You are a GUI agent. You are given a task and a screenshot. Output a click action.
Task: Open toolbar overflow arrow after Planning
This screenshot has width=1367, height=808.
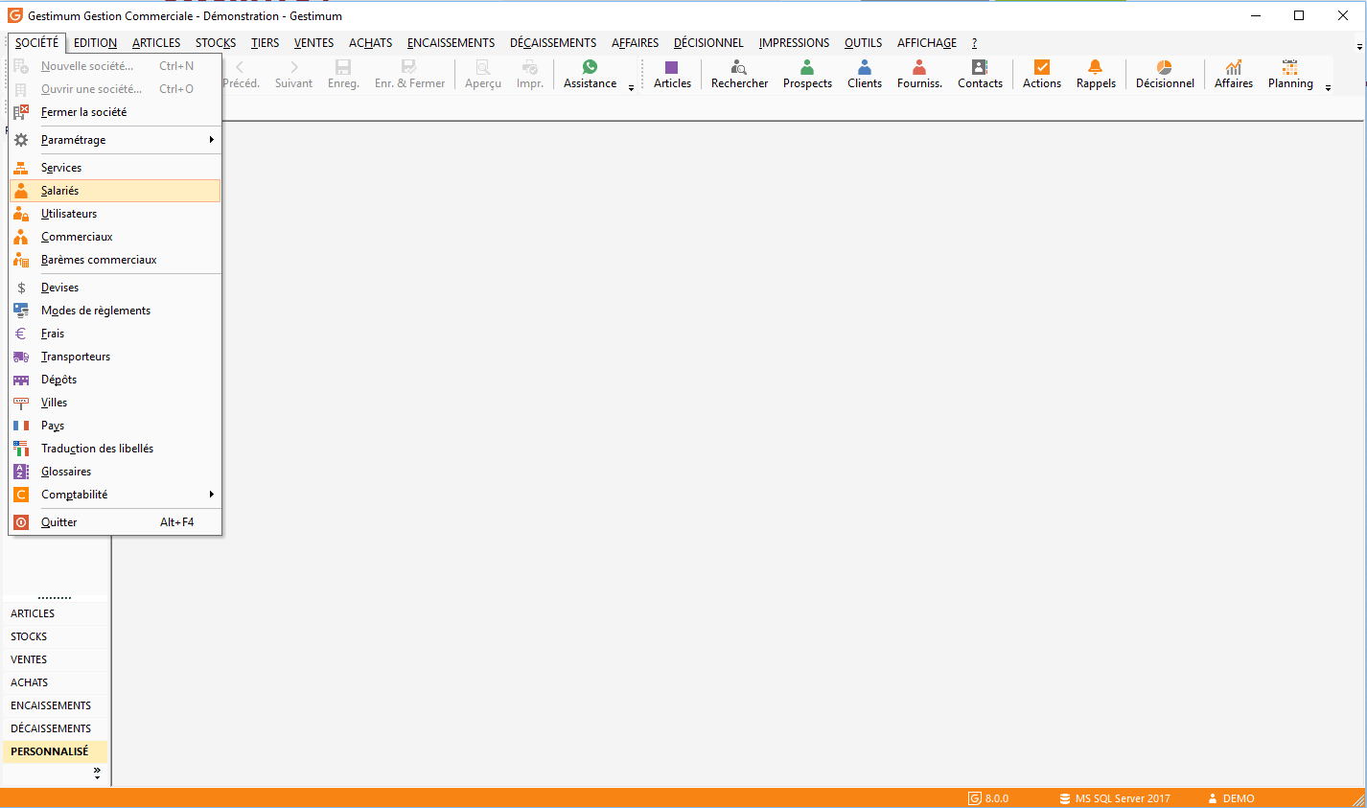click(x=1328, y=87)
